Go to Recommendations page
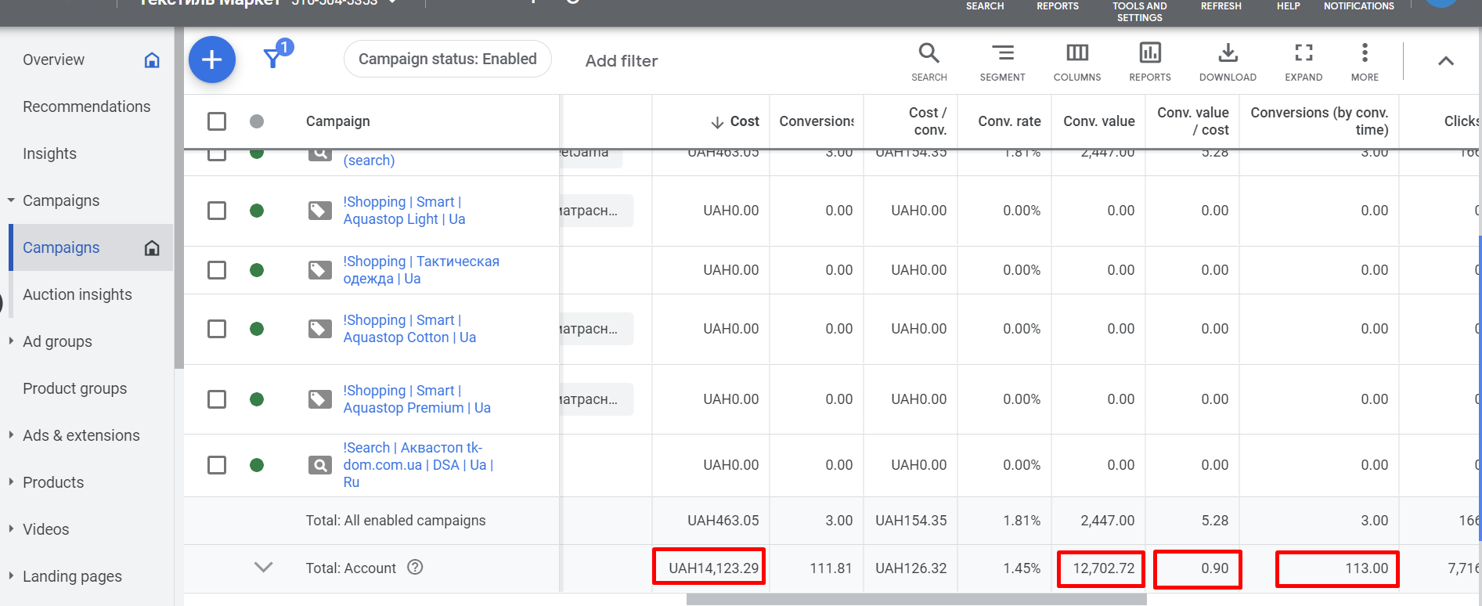Screen dimensions: 1482x606 point(86,106)
